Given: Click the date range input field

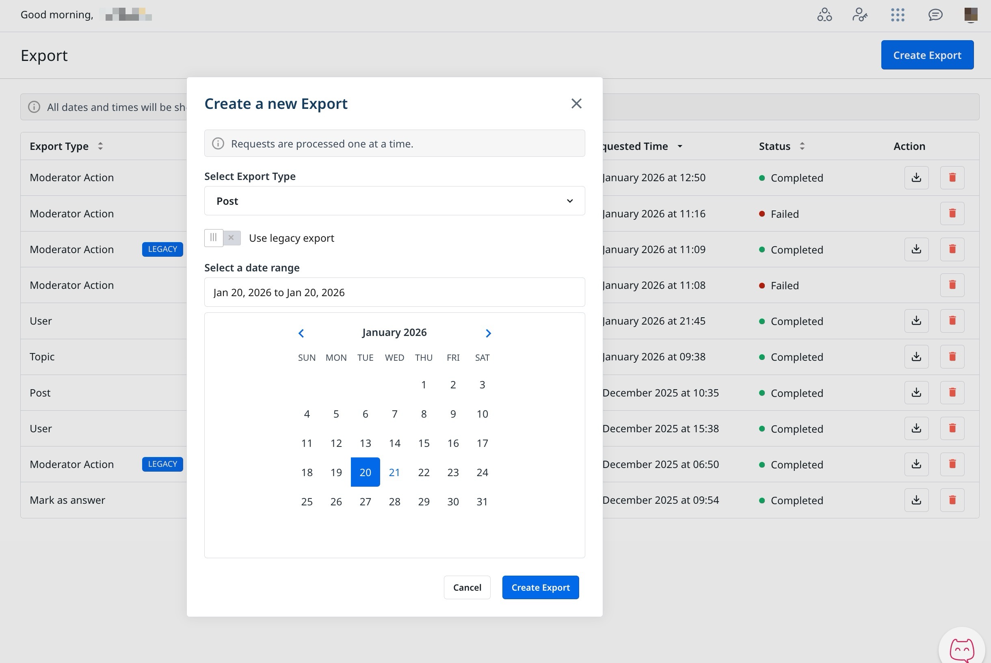Looking at the screenshot, I should 394,292.
